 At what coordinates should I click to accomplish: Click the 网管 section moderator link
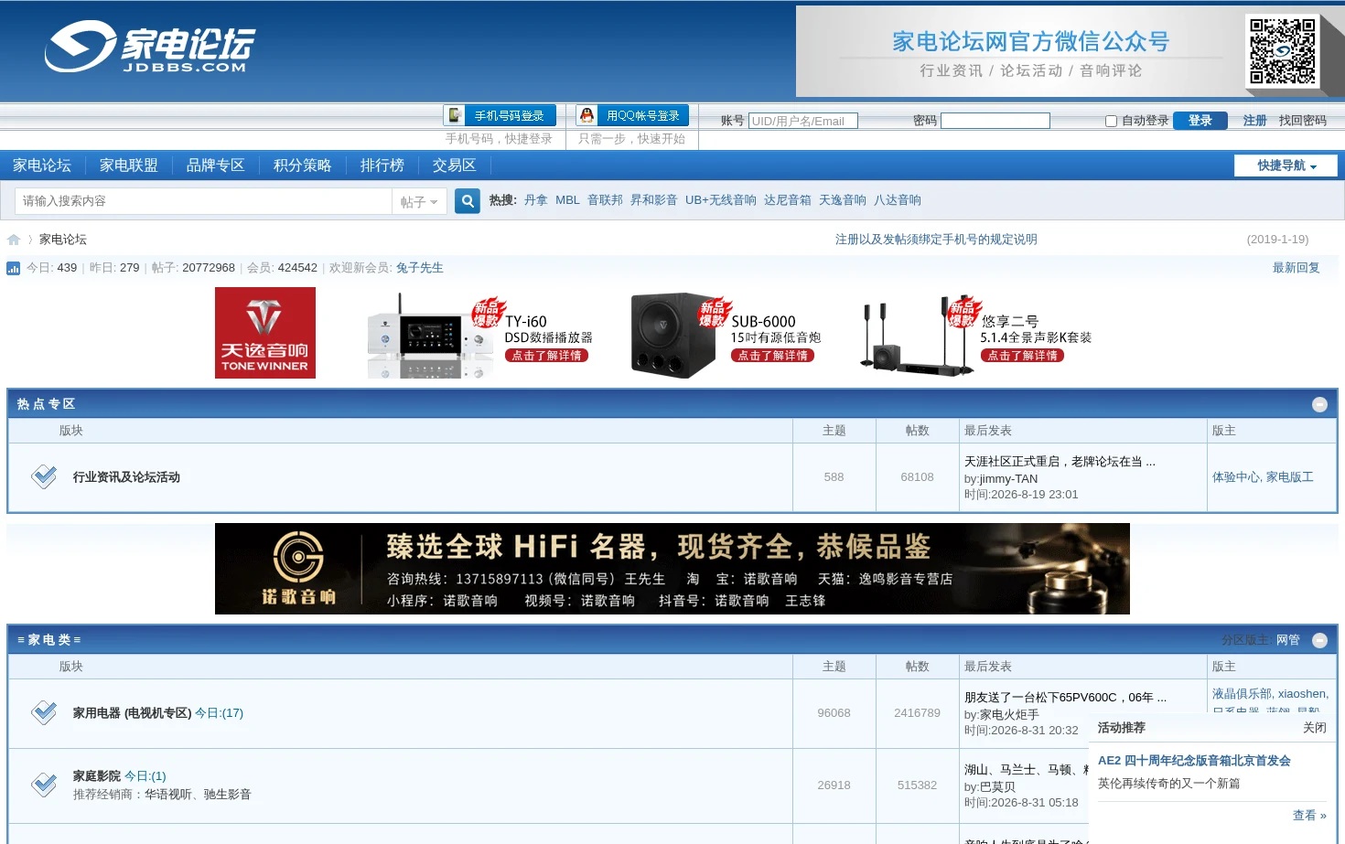click(x=1288, y=640)
